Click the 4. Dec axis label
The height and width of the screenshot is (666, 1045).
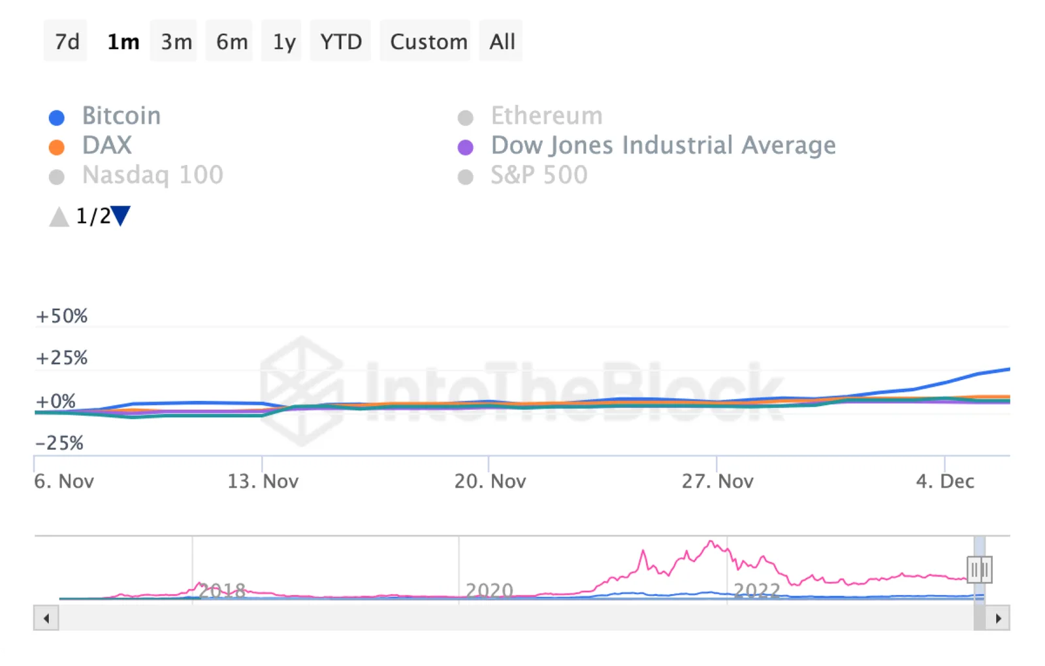click(944, 481)
